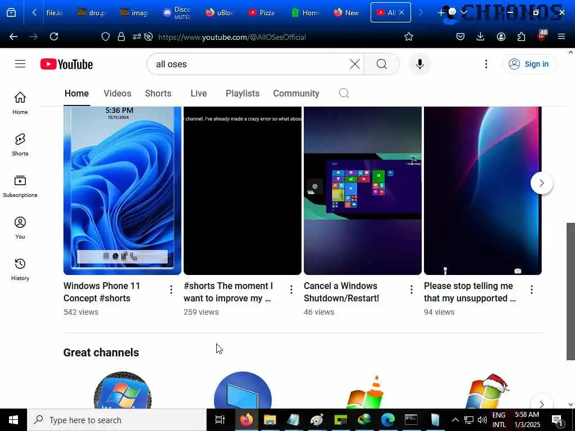Search within channel magnifier icon

click(344, 94)
